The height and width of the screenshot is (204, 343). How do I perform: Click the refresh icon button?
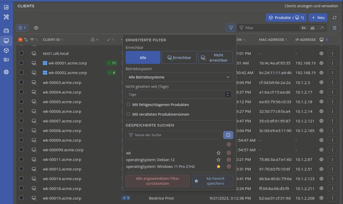pos(335,18)
